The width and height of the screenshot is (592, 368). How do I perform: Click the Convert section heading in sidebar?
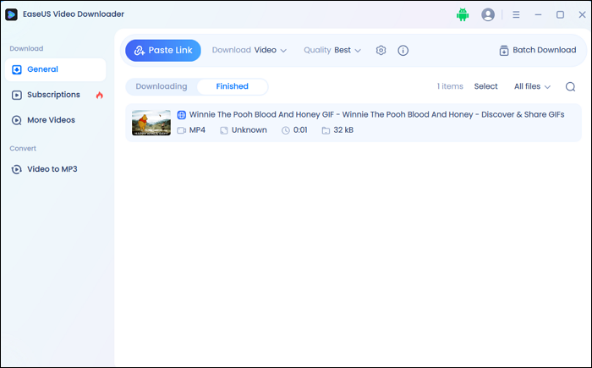(x=23, y=149)
